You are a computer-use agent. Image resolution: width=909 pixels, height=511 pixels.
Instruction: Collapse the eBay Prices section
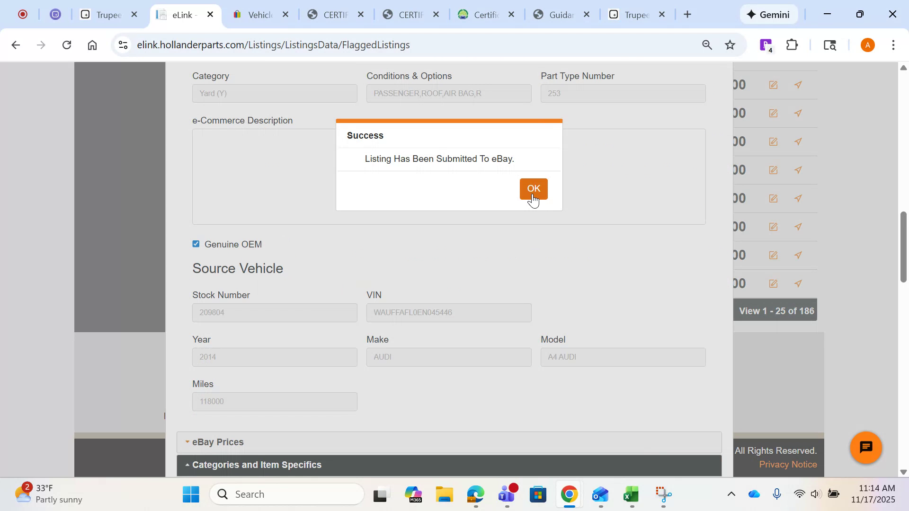[x=218, y=442]
